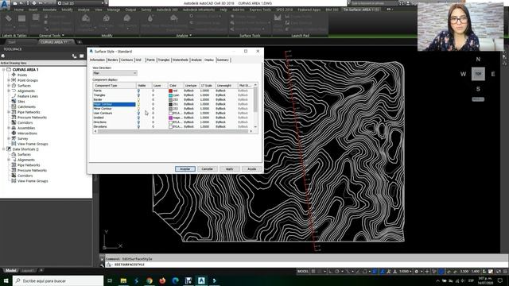Select the Sites tree icon
The image size is (509, 286).
(x=14, y=102)
